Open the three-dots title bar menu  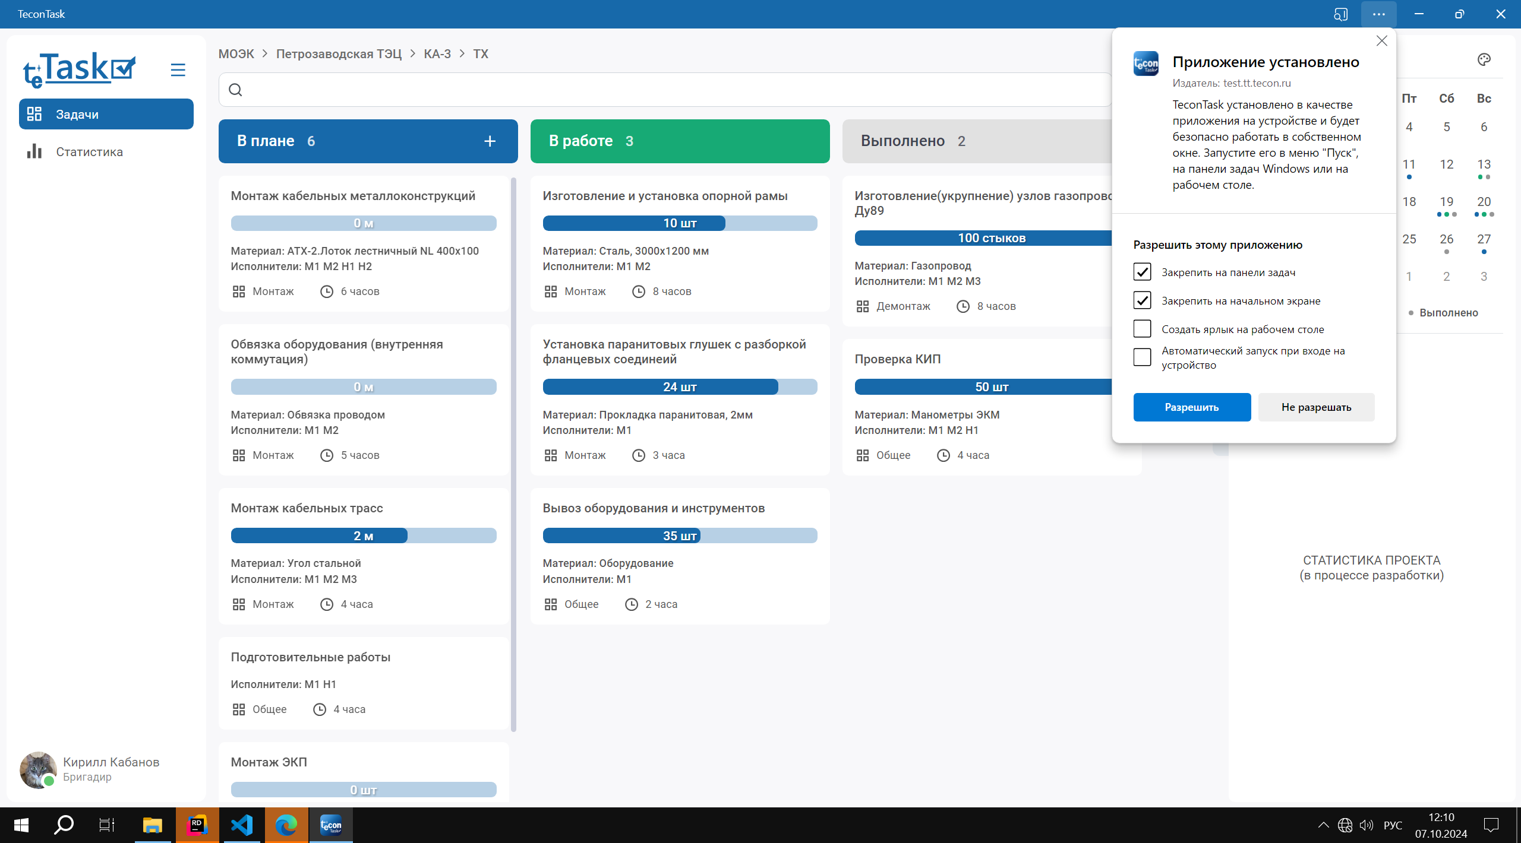pos(1378,14)
